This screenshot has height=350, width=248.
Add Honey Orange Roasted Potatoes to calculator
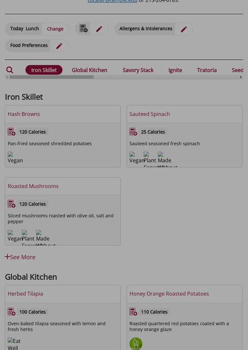click(133, 312)
